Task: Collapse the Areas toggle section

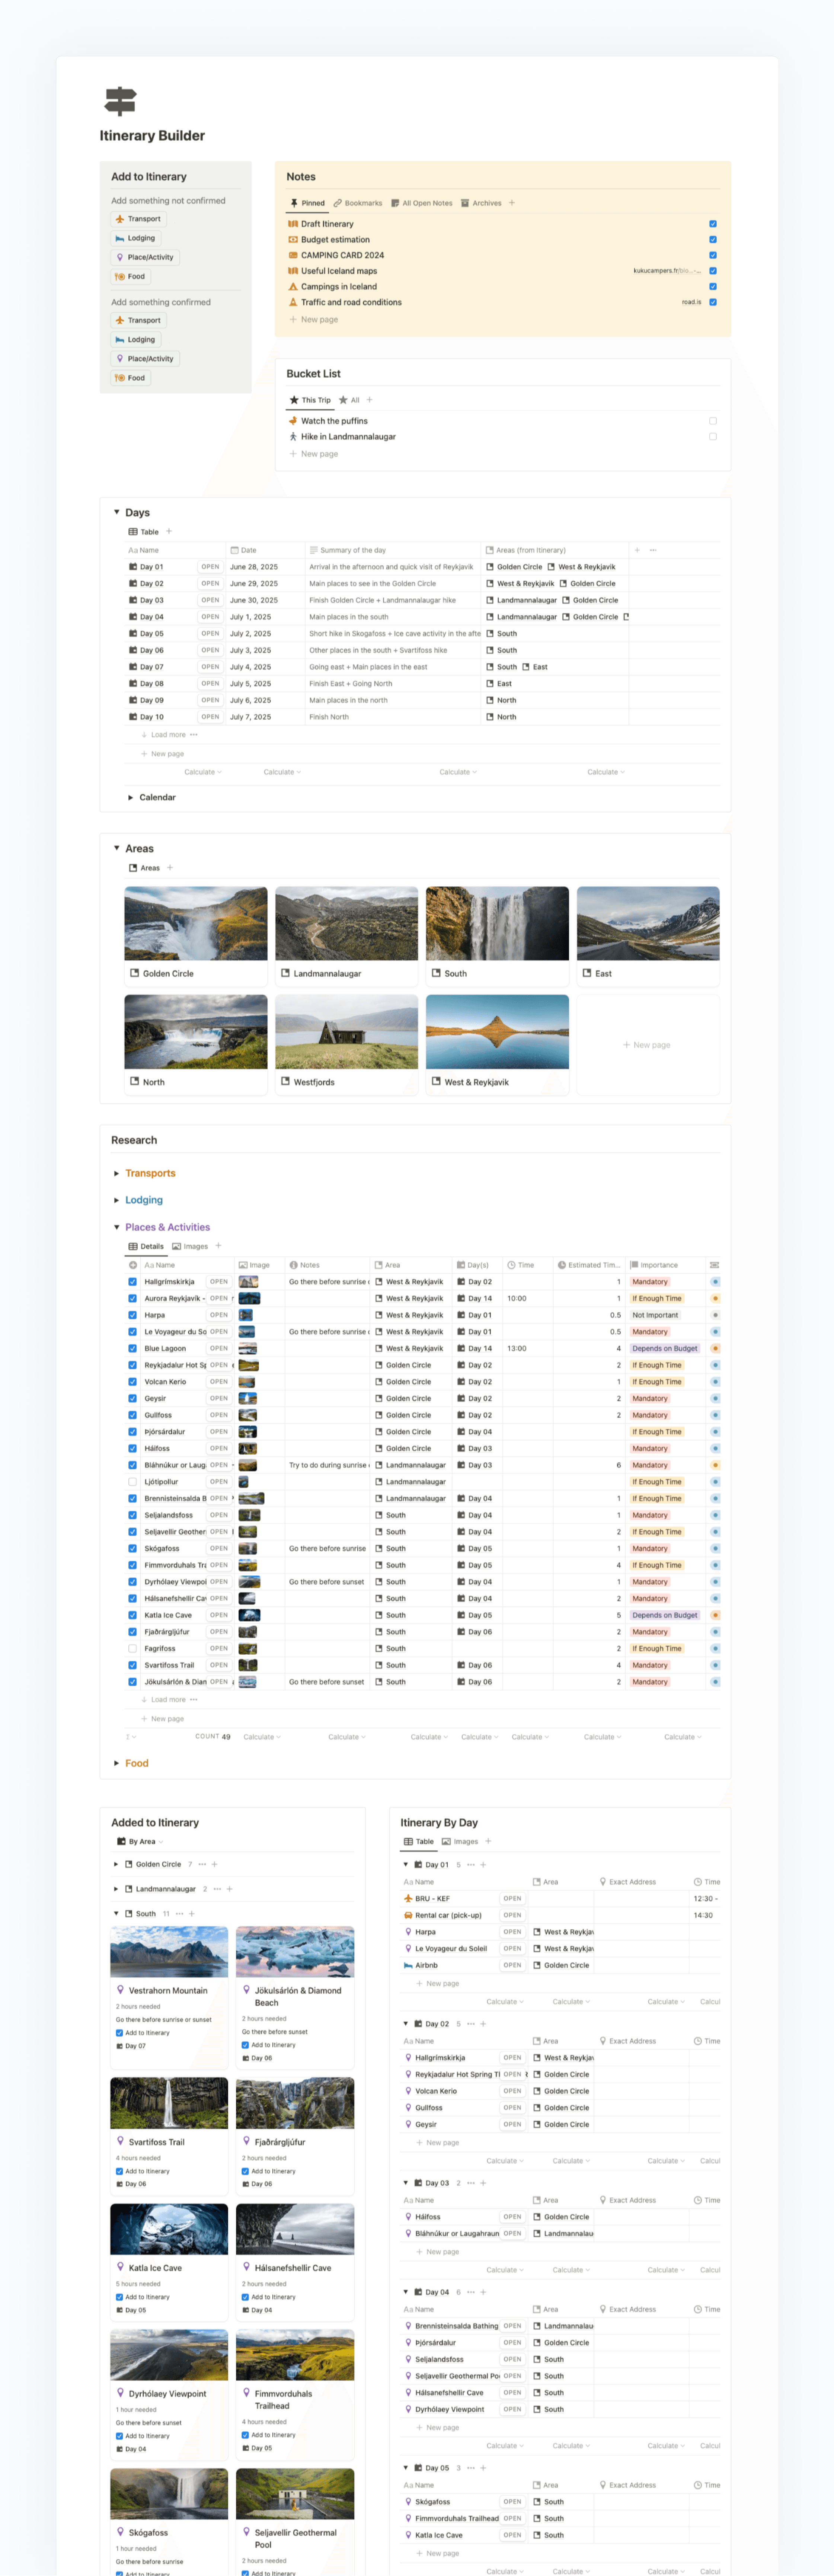Action: (x=117, y=848)
